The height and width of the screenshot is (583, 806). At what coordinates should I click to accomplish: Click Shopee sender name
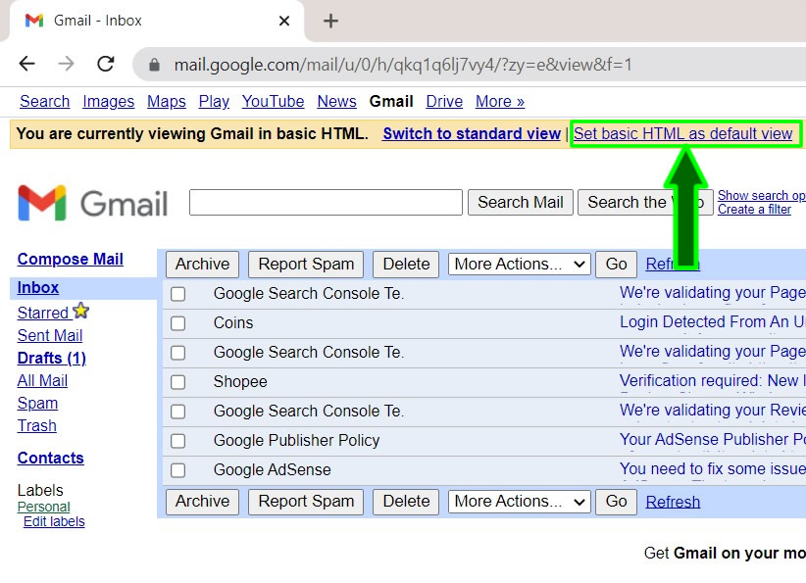[240, 382]
